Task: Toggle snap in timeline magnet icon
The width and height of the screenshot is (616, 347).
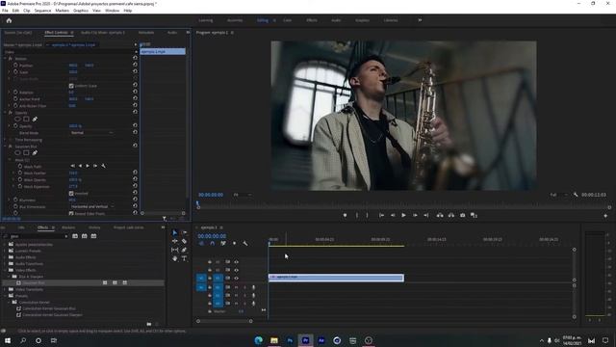Action: pos(212,244)
